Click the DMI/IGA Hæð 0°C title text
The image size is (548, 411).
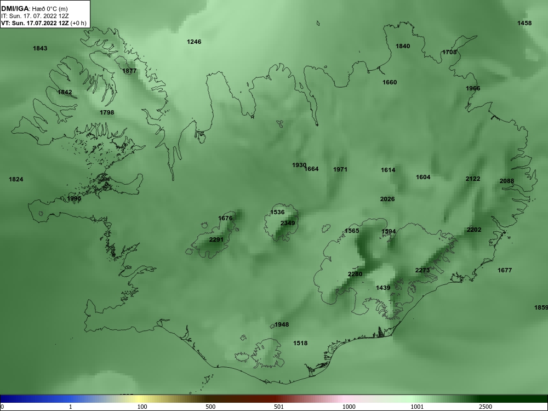(35, 9)
